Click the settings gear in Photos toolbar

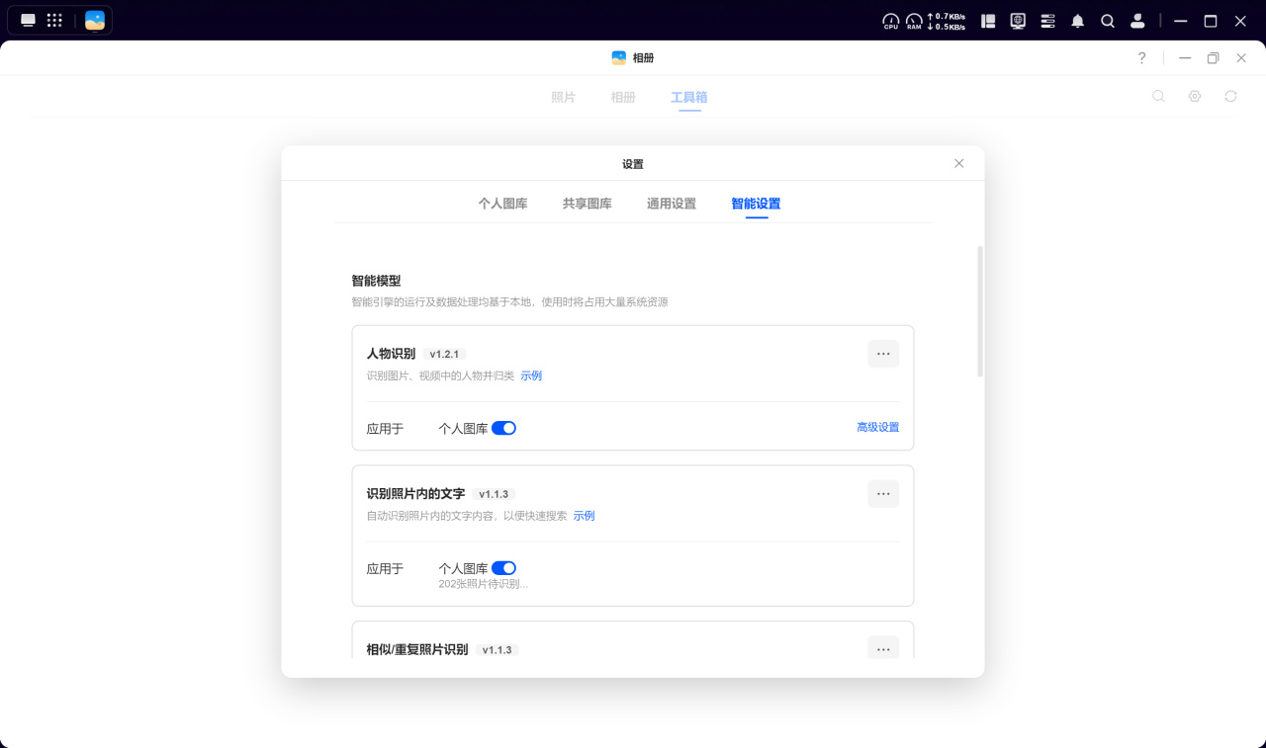pos(1195,96)
